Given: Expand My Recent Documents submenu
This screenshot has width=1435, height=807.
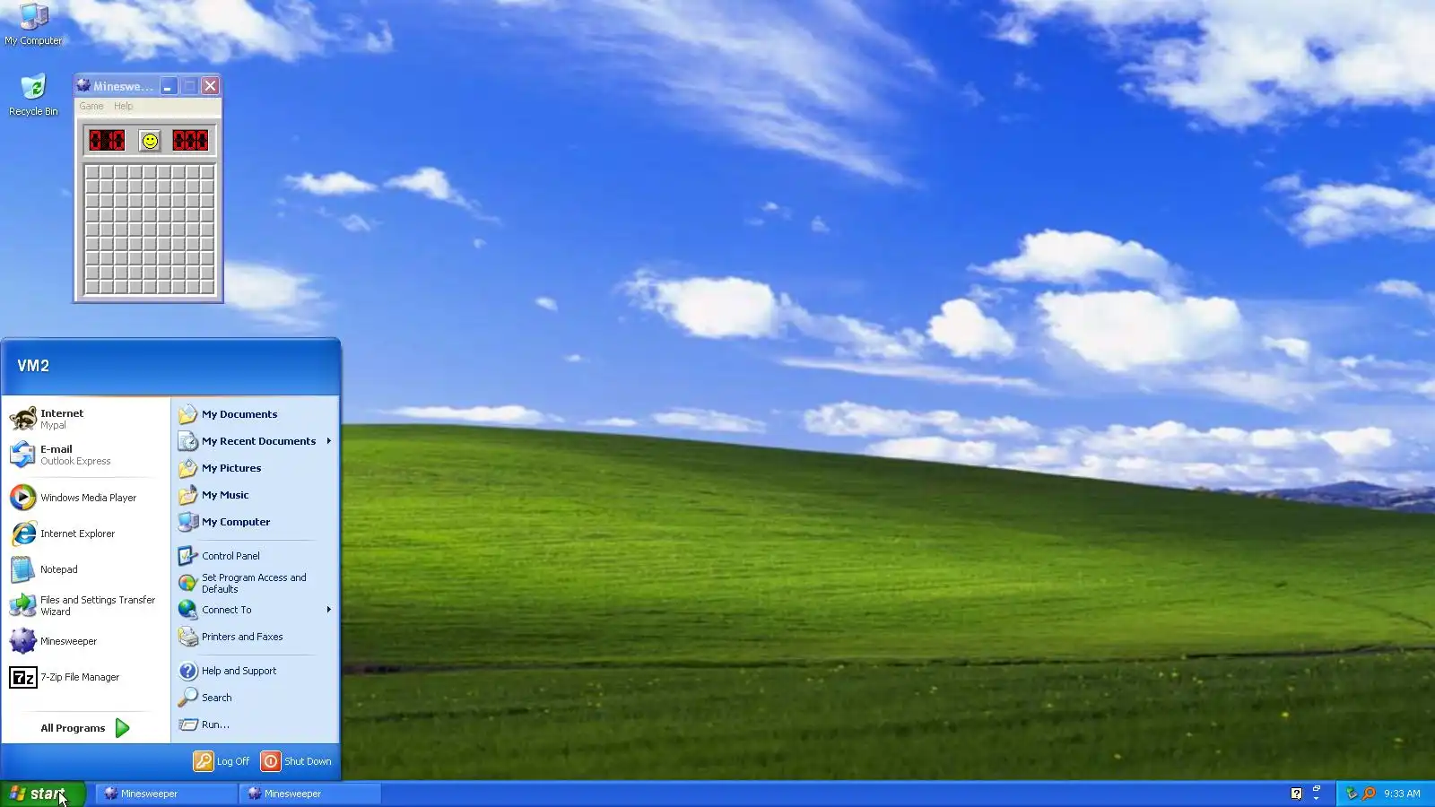Looking at the screenshot, I should pos(256,441).
